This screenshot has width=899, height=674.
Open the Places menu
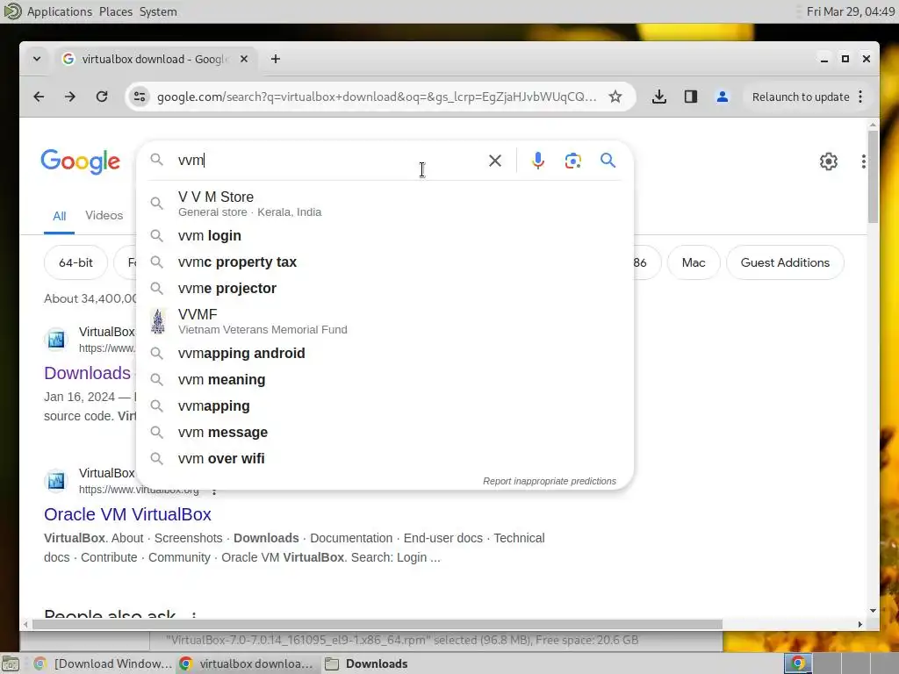coord(115,11)
